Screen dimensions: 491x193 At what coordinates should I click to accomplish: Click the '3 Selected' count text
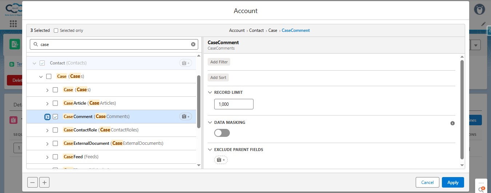[40, 30]
